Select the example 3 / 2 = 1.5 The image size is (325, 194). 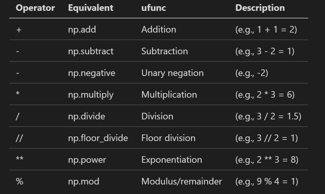268,116
